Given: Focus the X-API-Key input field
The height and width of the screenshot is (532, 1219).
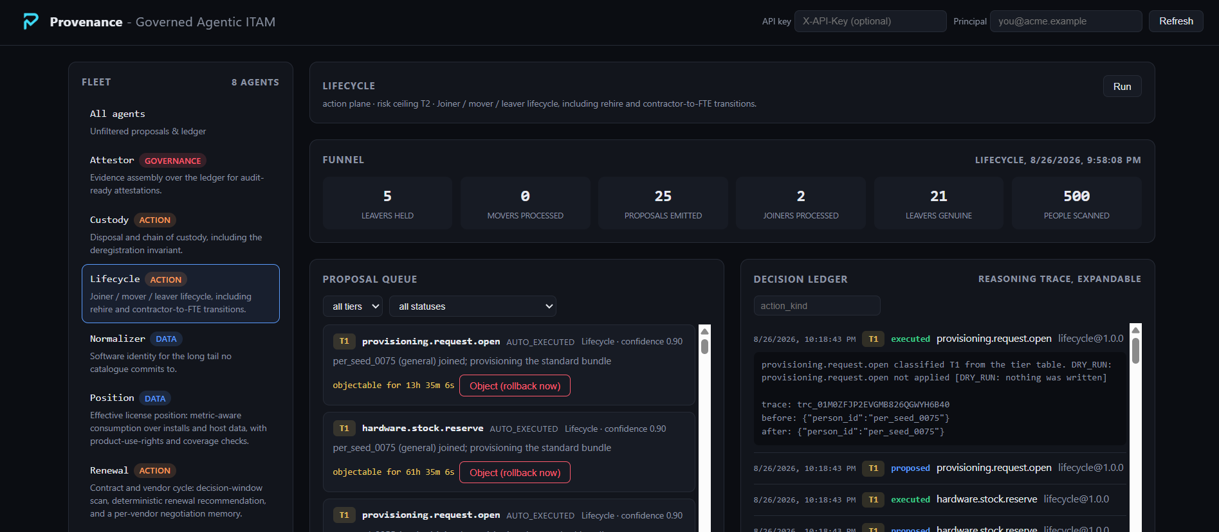Looking at the screenshot, I should click(x=870, y=21).
